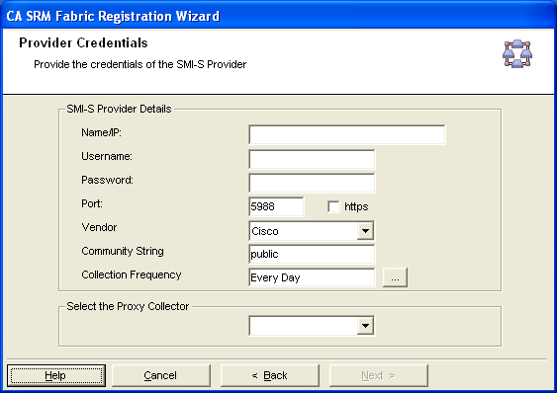Cancel the registration wizard
This screenshot has height=393, width=557.
click(x=161, y=375)
